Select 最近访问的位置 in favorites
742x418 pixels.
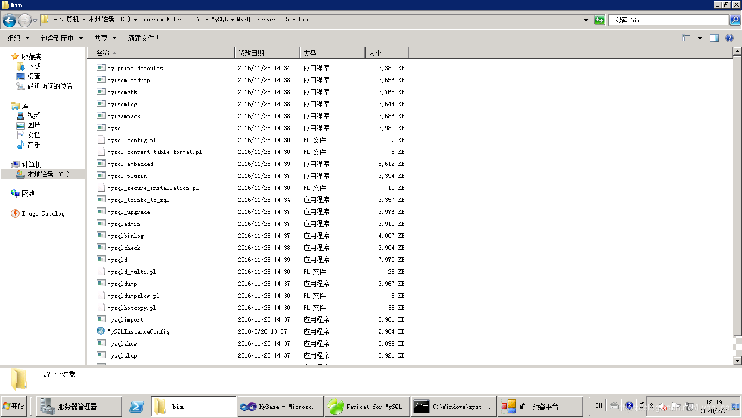tap(50, 86)
